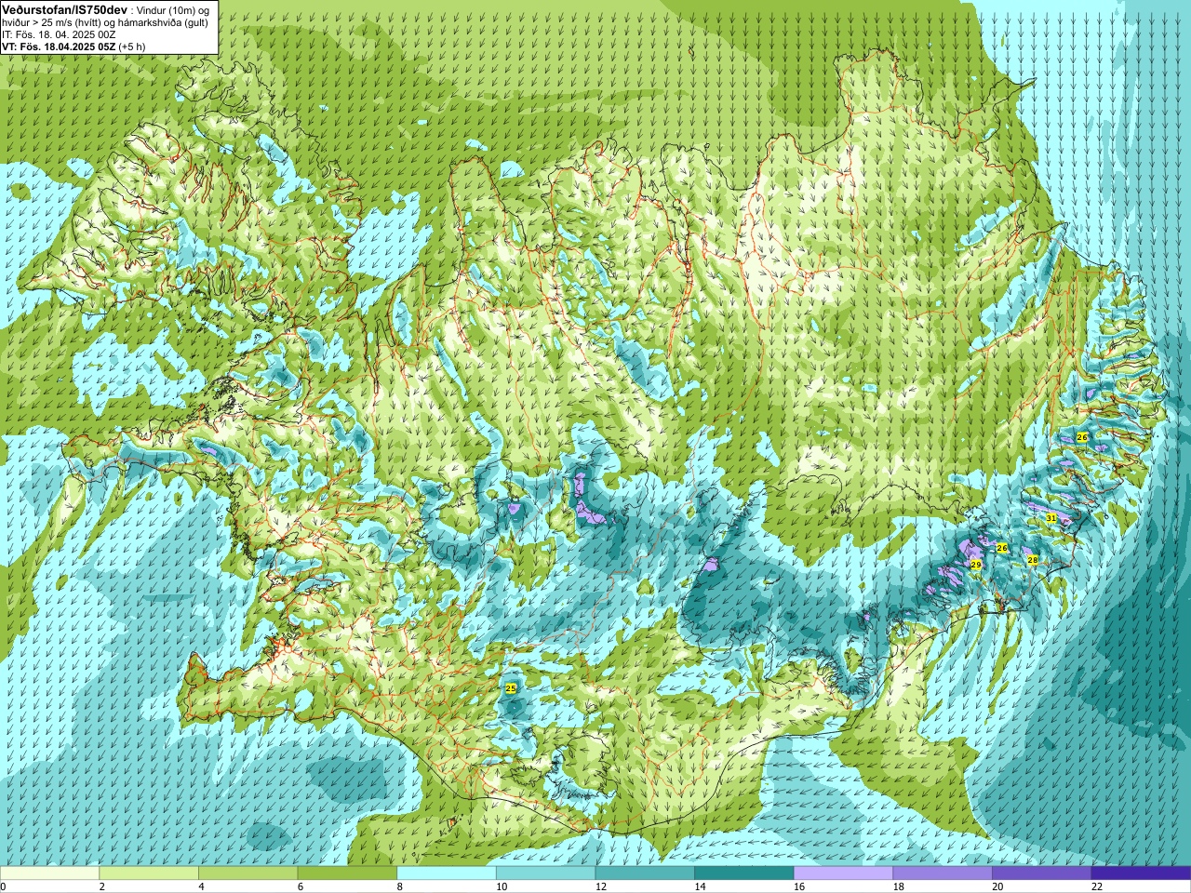Click the "VT: Fös. 18.04.2025 05Z" valid time
Image resolution: width=1191 pixels, height=893 pixels.
pyautogui.click(x=59, y=46)
